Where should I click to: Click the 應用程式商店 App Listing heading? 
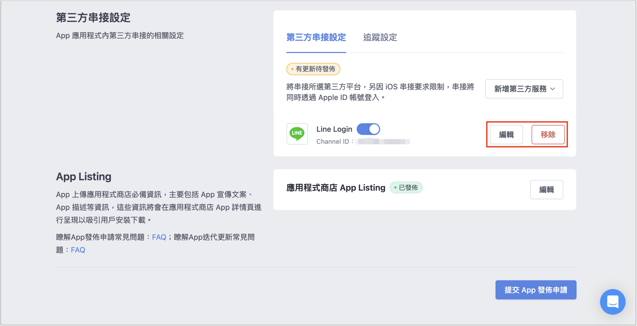[336, 187]
